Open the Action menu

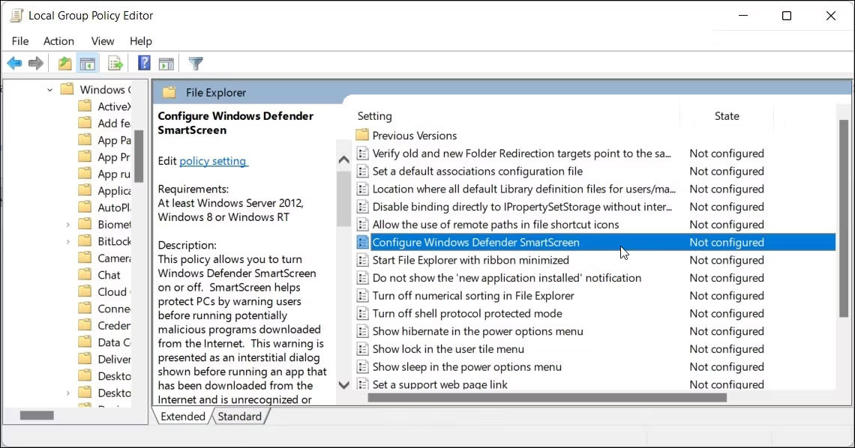point(58,41)
